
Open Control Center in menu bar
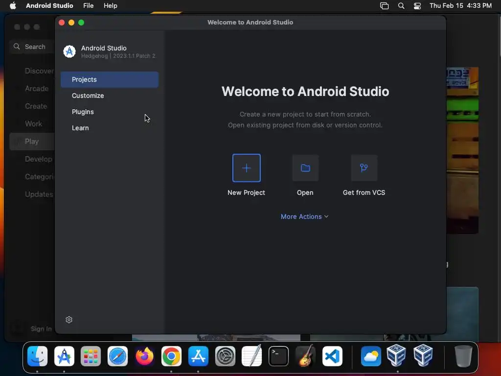click(x=417, y=6)
